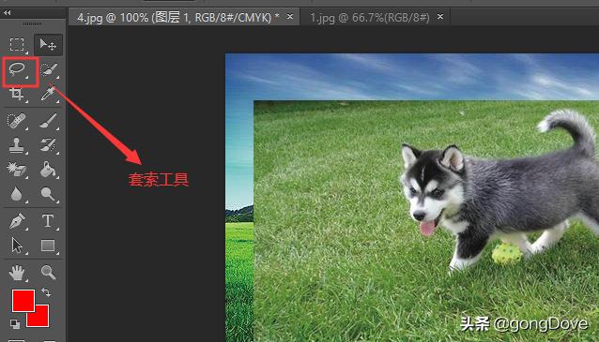
Task: Select the Hand tool
Action: 17,273
